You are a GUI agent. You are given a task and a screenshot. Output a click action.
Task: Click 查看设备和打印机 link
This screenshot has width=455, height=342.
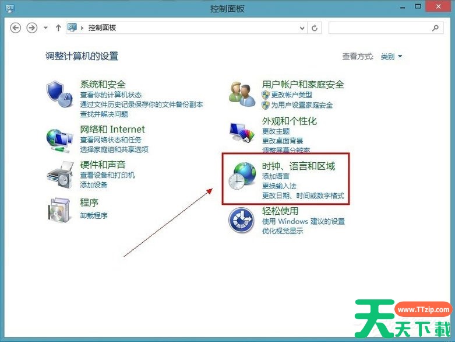click(x=107, y=175)
